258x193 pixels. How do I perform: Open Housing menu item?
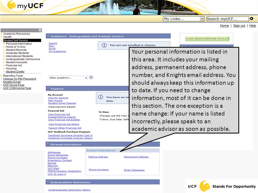tap(11, 68)
